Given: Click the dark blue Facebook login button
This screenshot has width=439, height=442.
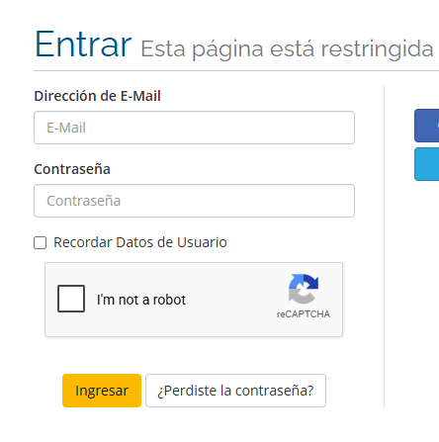Looking at the screenshot, I should (x=427, y=126).
